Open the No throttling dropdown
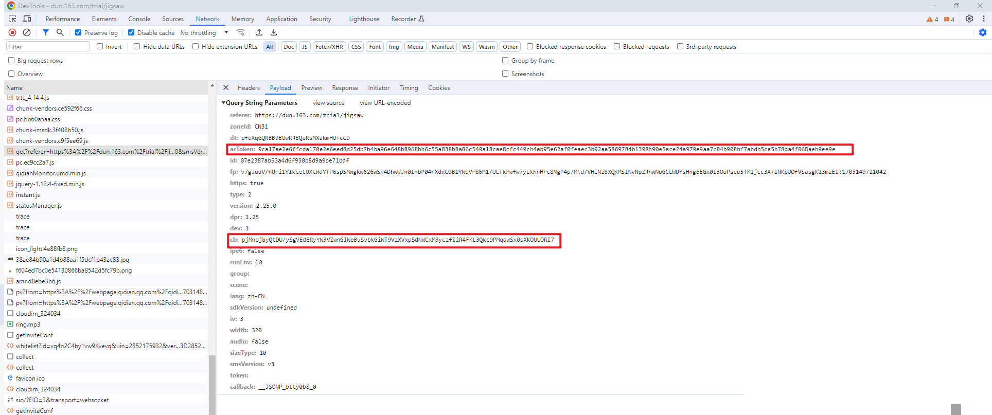The height and width of the screenshot is (415, 992). click(204, 32)
